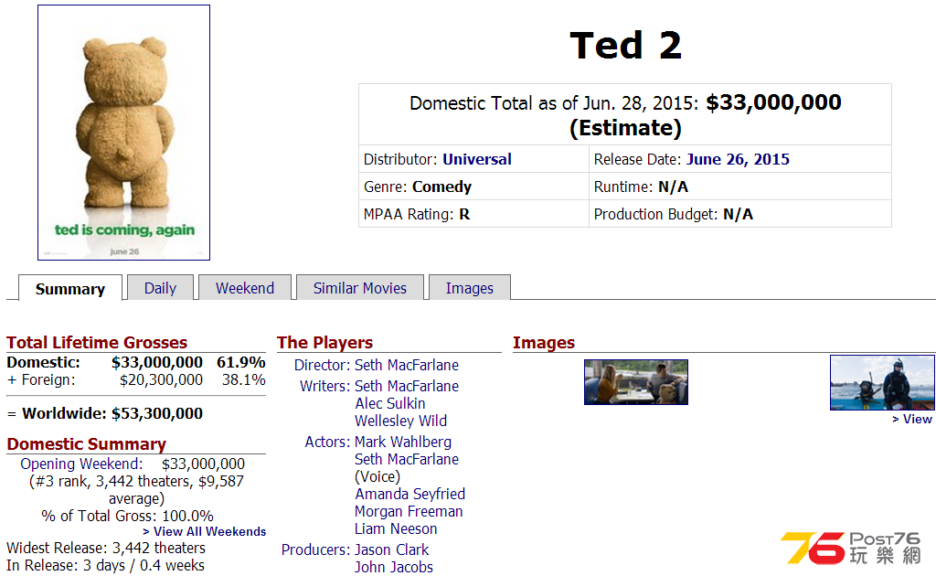Click the Summary tab

click(x=69, y=289)
